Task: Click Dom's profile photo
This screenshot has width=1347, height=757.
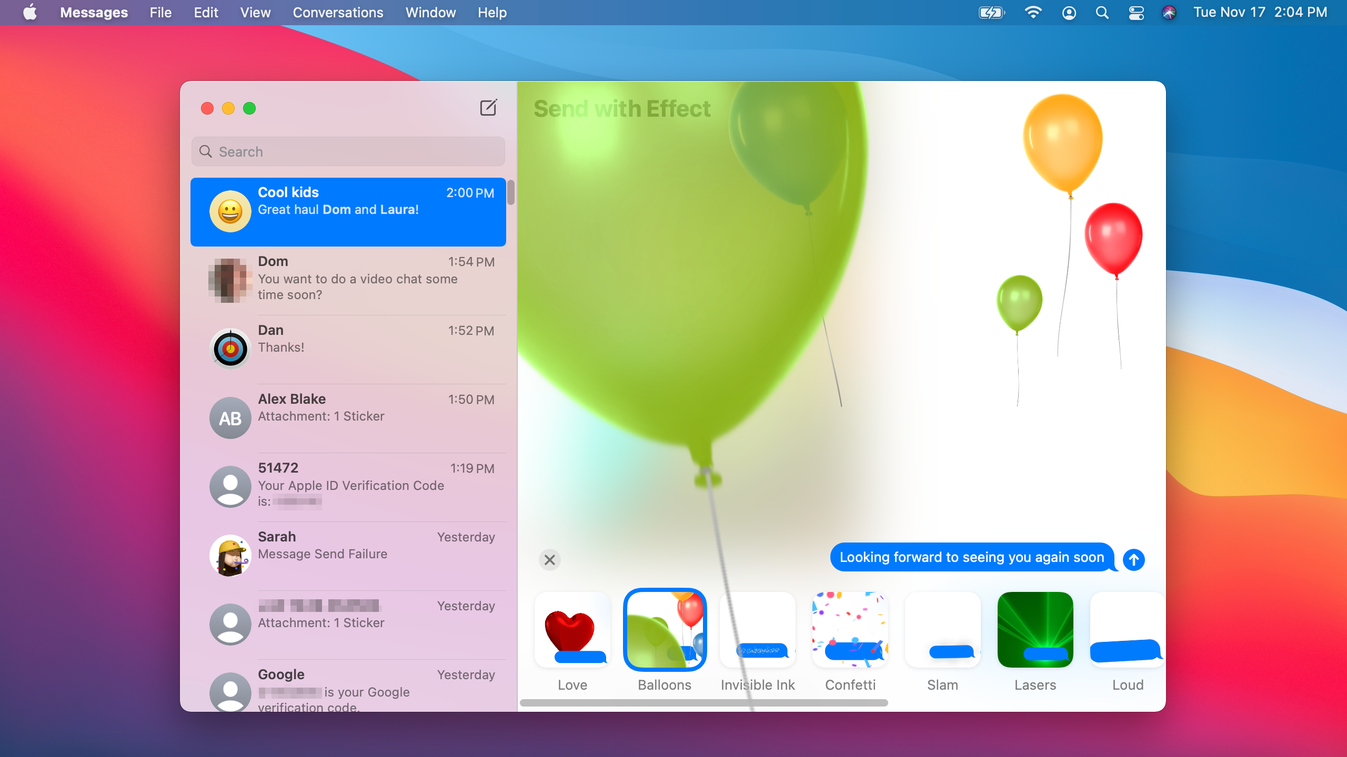Action: tap(230, 280)
